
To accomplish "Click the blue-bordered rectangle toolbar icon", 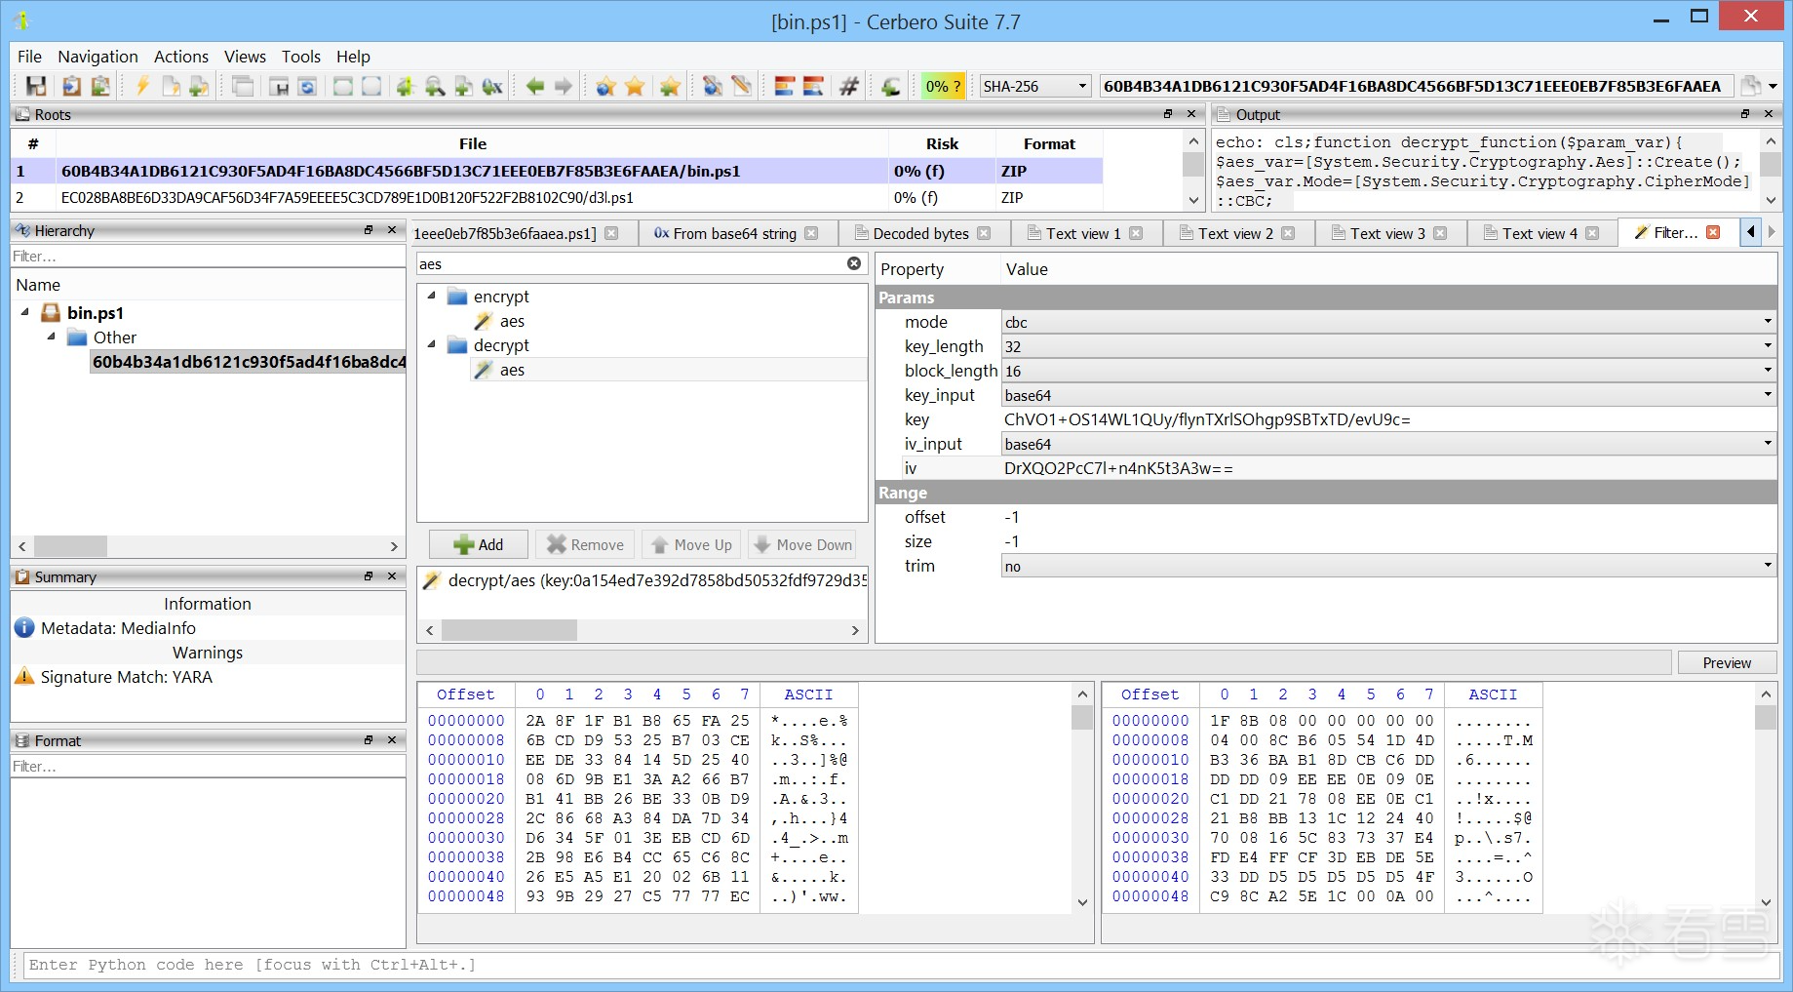I will click(371, 86).
